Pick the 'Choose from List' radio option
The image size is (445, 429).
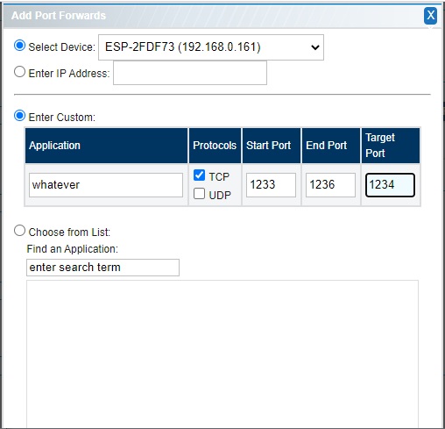pyautogui.click(x=19, y=231)
